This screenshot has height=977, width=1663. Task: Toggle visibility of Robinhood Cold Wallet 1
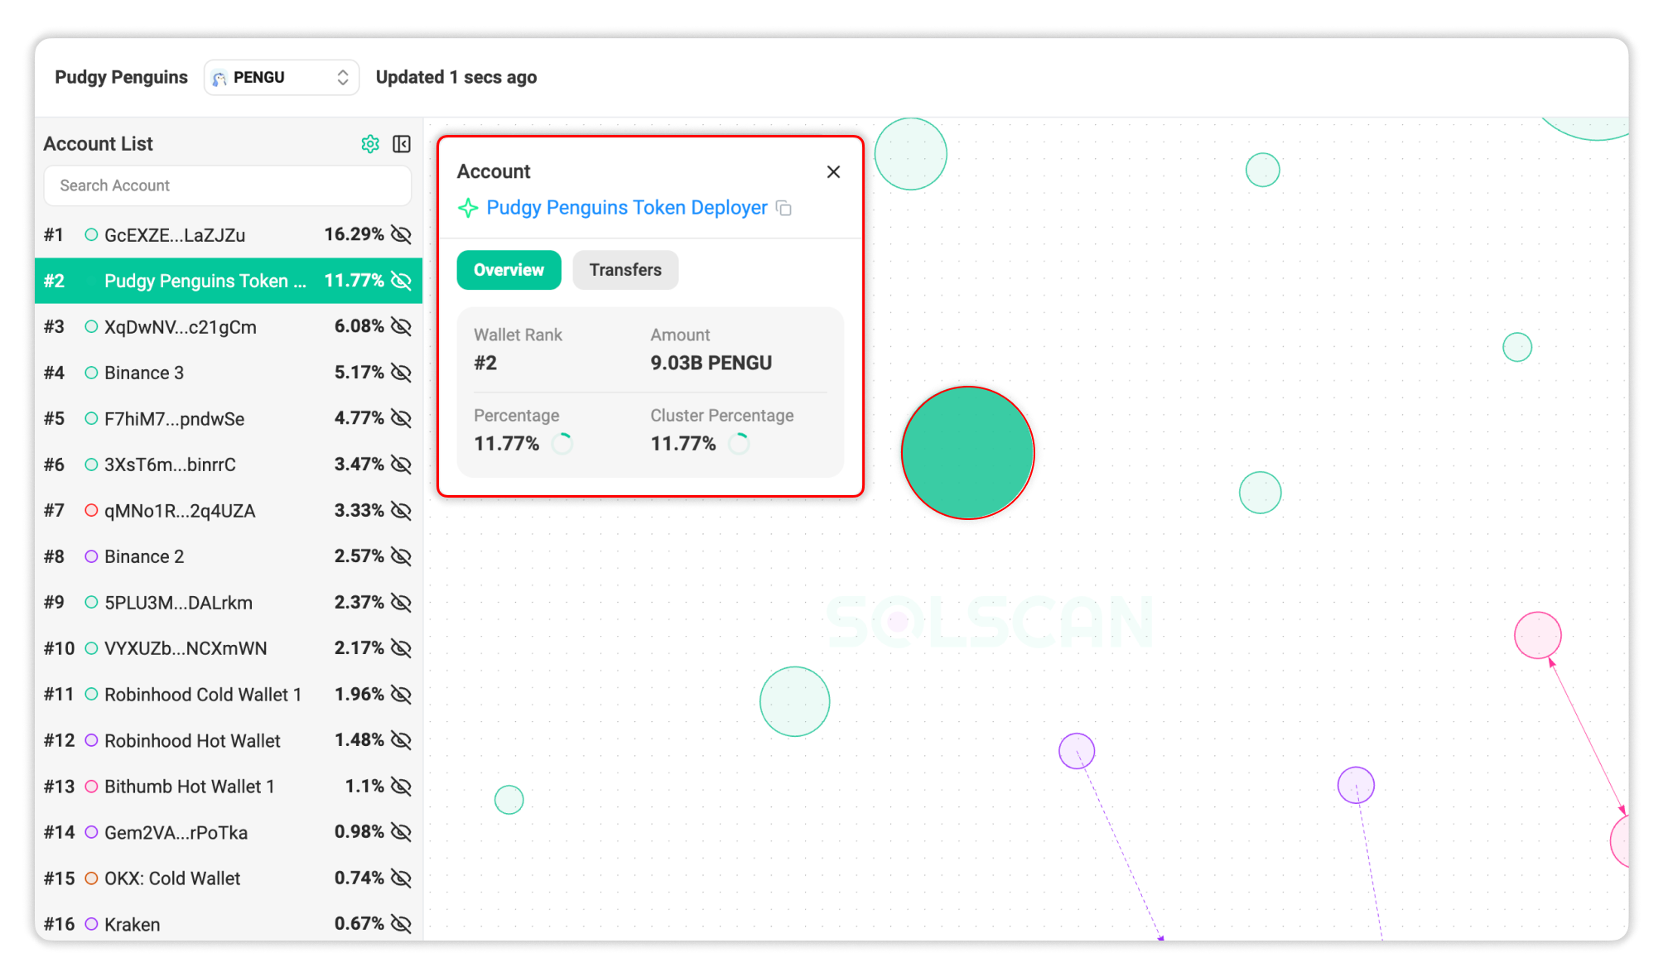coord(401,694)
